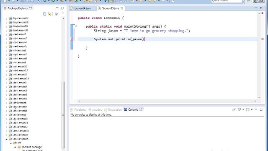268x151 pixels.
Task: Select the Package Explorer tab
Action: coord(18,8)
